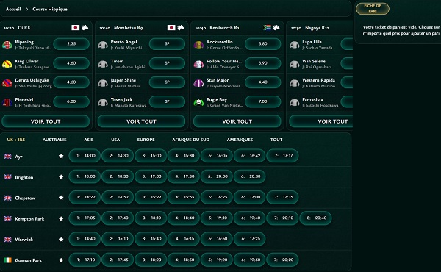Select Star Major odds 4.40
Viewport: 441px width, 272px height.
click(x=263, y=82)
